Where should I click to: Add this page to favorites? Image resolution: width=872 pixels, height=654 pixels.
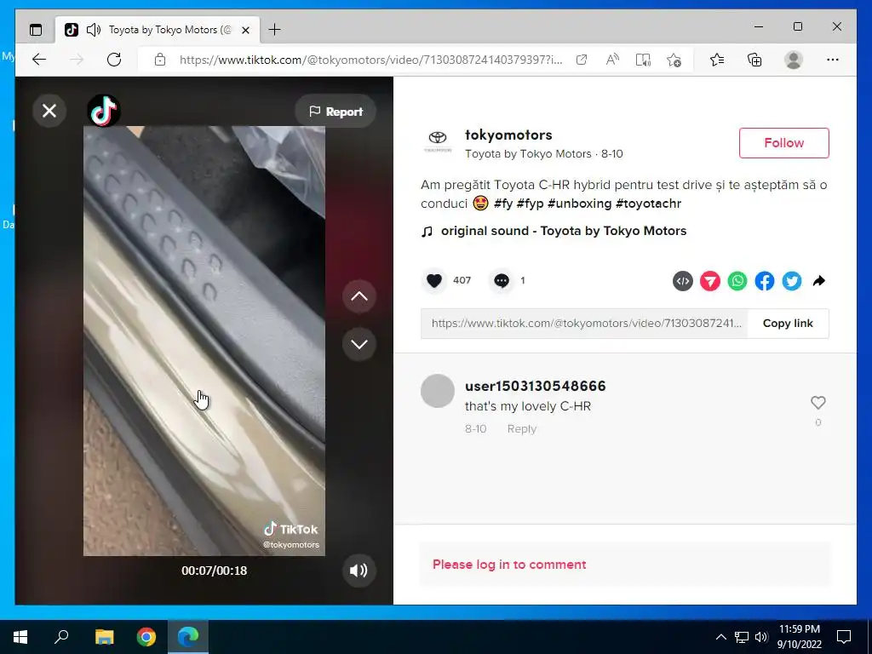tap(674, 60)
